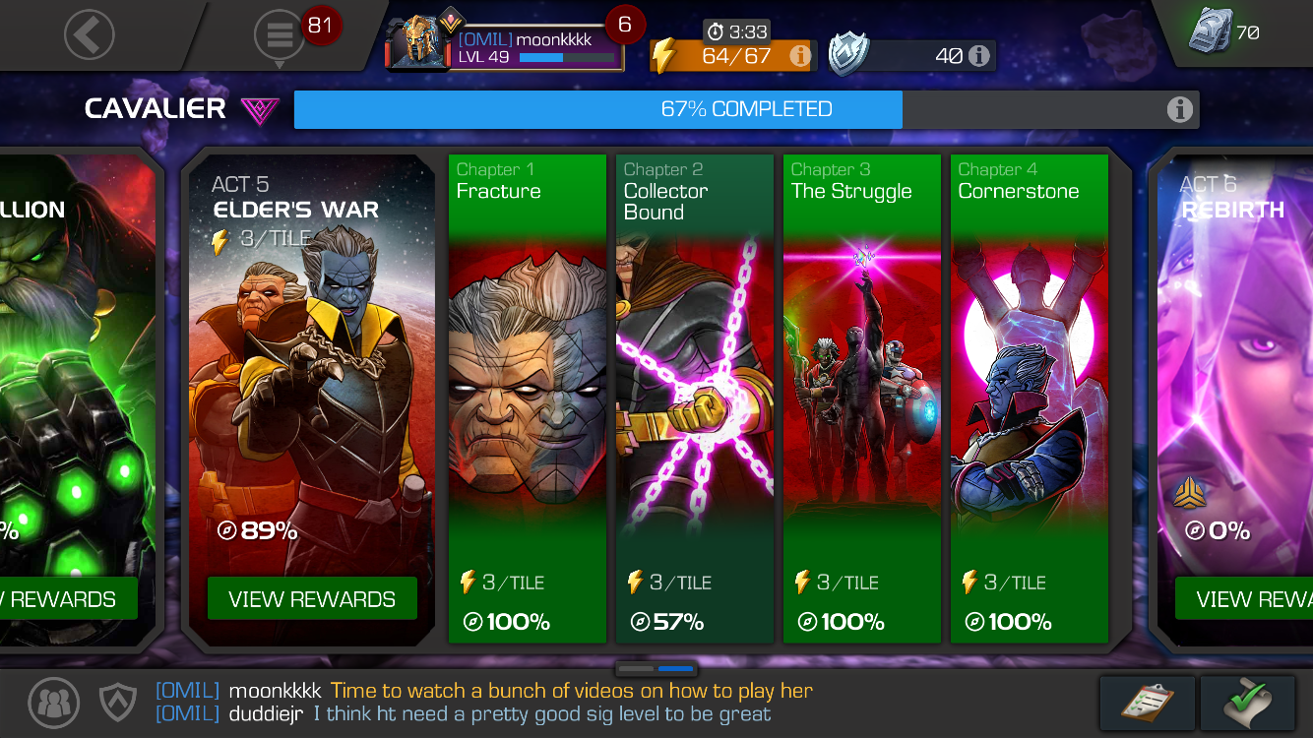Screen dimensions: 1313x738
Task: Select Chapter 4 Cornerstone
Action: coord(1030,399)
